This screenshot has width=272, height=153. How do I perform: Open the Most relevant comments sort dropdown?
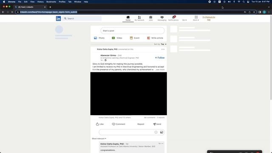pos(99,139)
